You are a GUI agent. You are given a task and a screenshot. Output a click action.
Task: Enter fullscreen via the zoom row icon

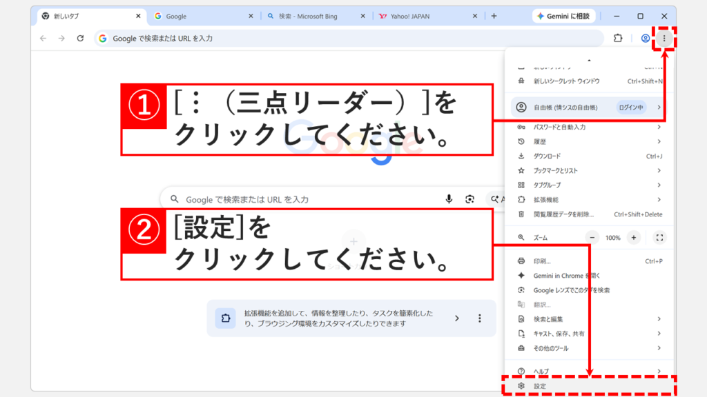pos(659,238)
